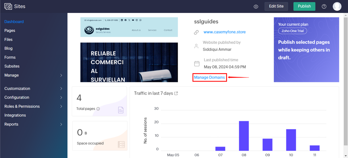Screen dimensions: 348x158
Task: Click the external link icon beside Traffic heading
Action: click(176, 93)
